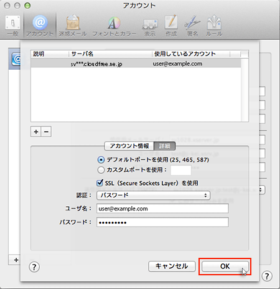Open the 認証 パスワード dropdown
This screenshot has width=280, height=289.
153,196
